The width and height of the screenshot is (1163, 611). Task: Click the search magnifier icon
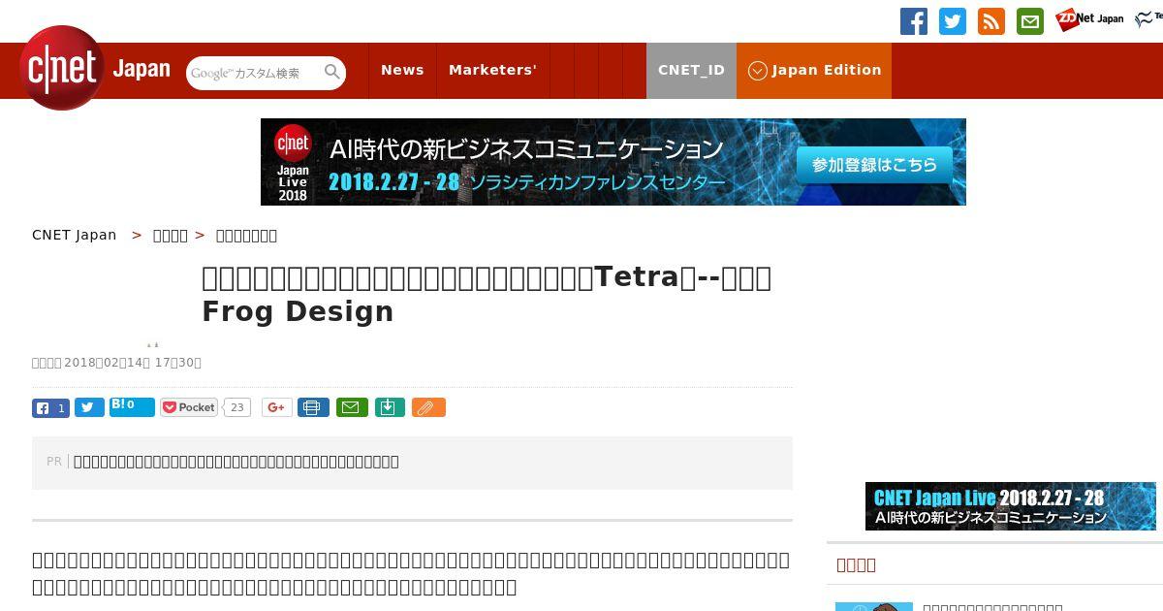click(332, 72)
